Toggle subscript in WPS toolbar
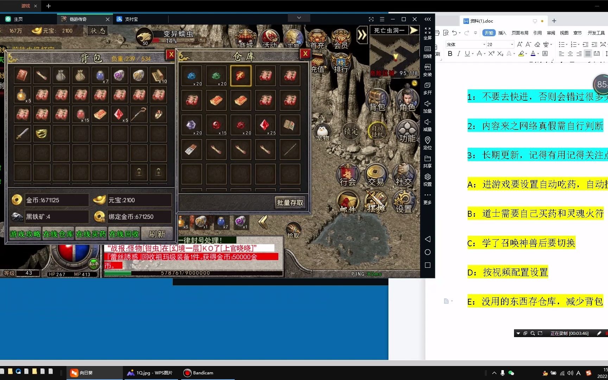This screenshot has height=380, width=608. (500, 53)
